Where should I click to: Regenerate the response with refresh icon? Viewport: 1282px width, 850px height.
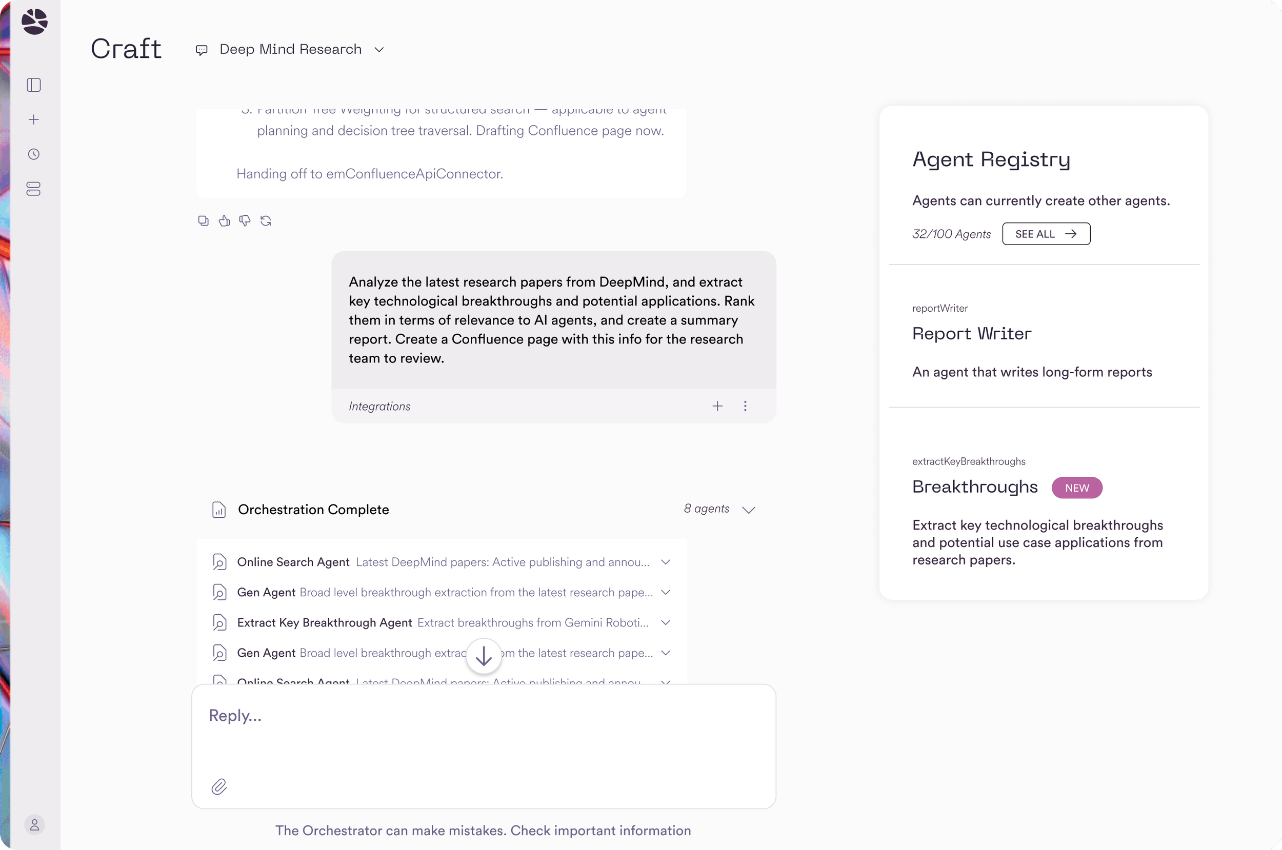(266, 220)
